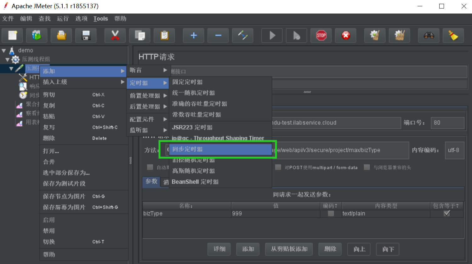Viewport: 472px width, 264px height.
Task: Toggle the 对POST使用multipart / form-data checkbox
Action: [x=278, y=167]
